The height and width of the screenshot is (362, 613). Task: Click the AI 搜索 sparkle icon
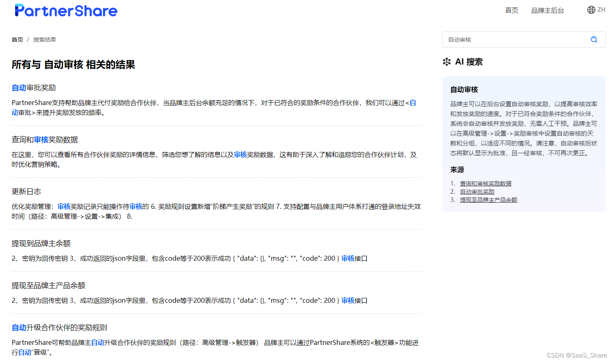(x=446, y=62)
